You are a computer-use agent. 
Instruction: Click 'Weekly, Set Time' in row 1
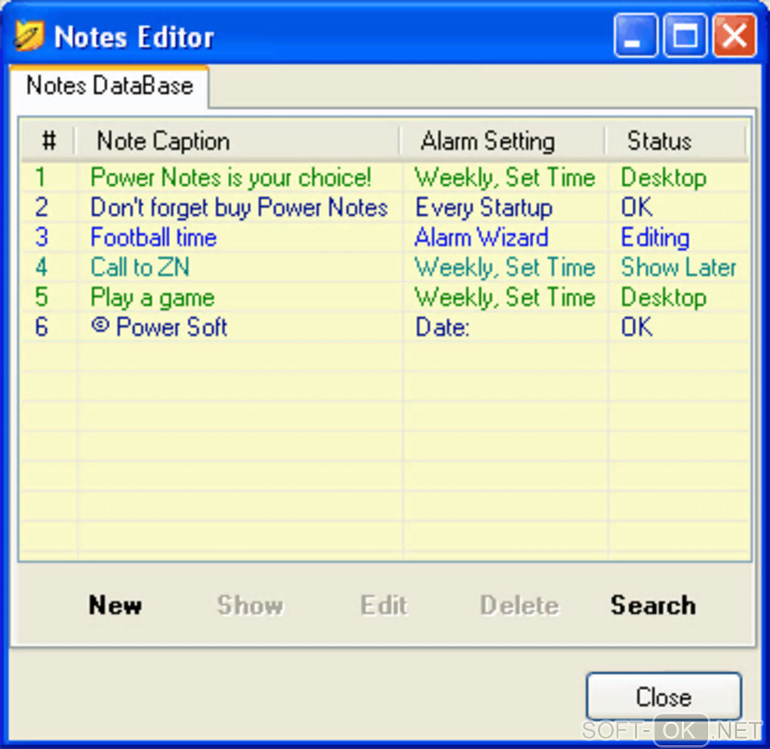click(505, 177)
